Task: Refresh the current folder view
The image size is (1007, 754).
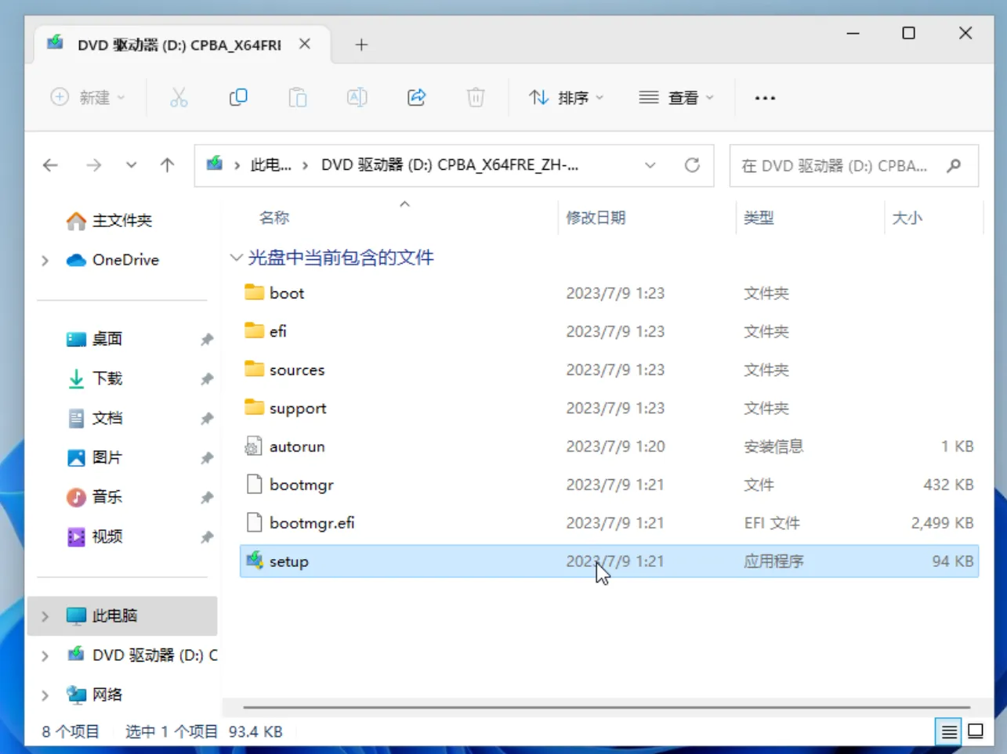Action: [x=692, y=165]
